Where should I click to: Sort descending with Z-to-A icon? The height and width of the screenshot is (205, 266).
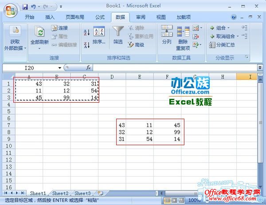tap(87, 45)
